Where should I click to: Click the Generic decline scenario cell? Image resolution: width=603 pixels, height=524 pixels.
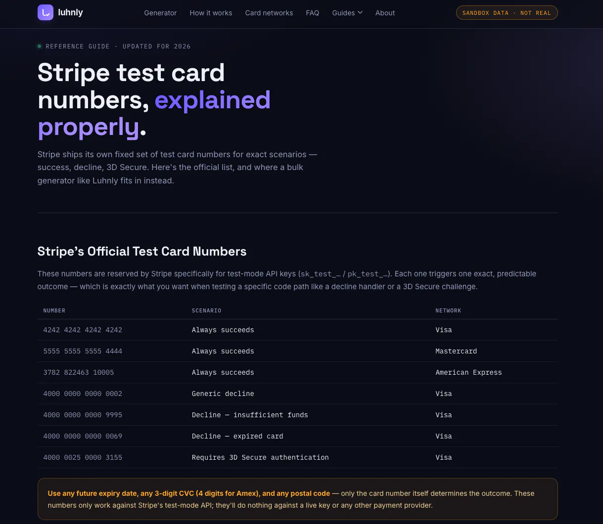pyautogui.click(x=223, y=393)
